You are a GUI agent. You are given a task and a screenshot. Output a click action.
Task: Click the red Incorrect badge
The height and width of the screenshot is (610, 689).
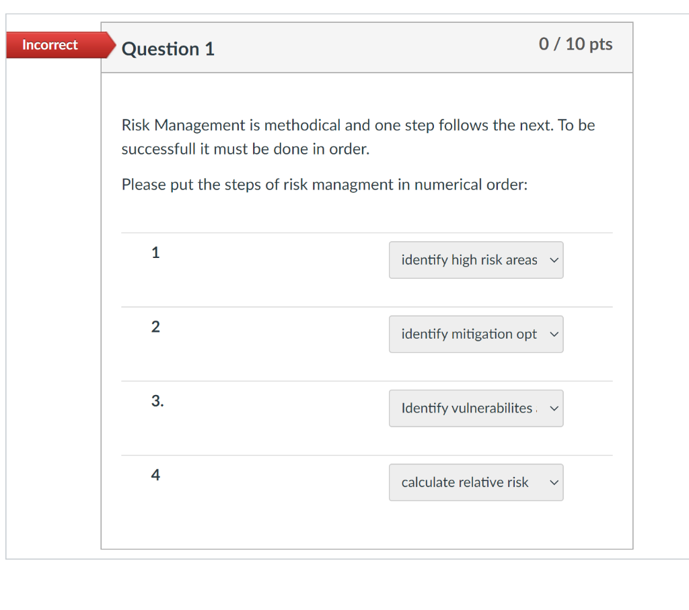coord(49,45)
